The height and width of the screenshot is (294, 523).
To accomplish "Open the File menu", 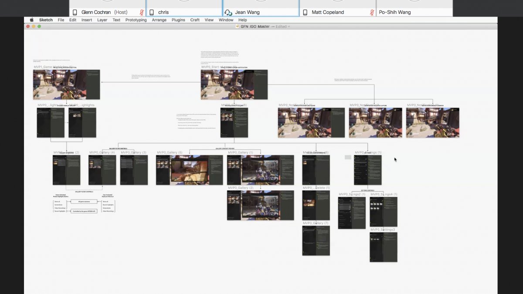I will 61,20.
